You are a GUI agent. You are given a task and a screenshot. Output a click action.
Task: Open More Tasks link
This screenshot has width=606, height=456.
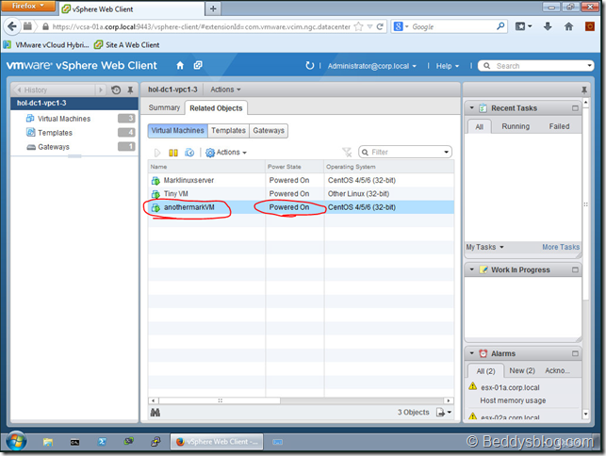(561, 247)
